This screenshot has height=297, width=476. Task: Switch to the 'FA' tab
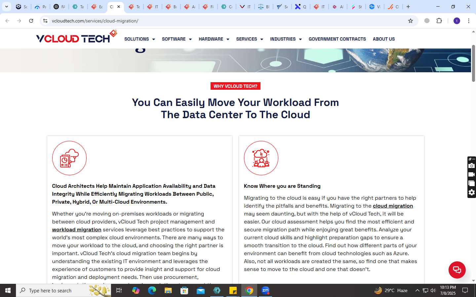(x=59, y=7)
